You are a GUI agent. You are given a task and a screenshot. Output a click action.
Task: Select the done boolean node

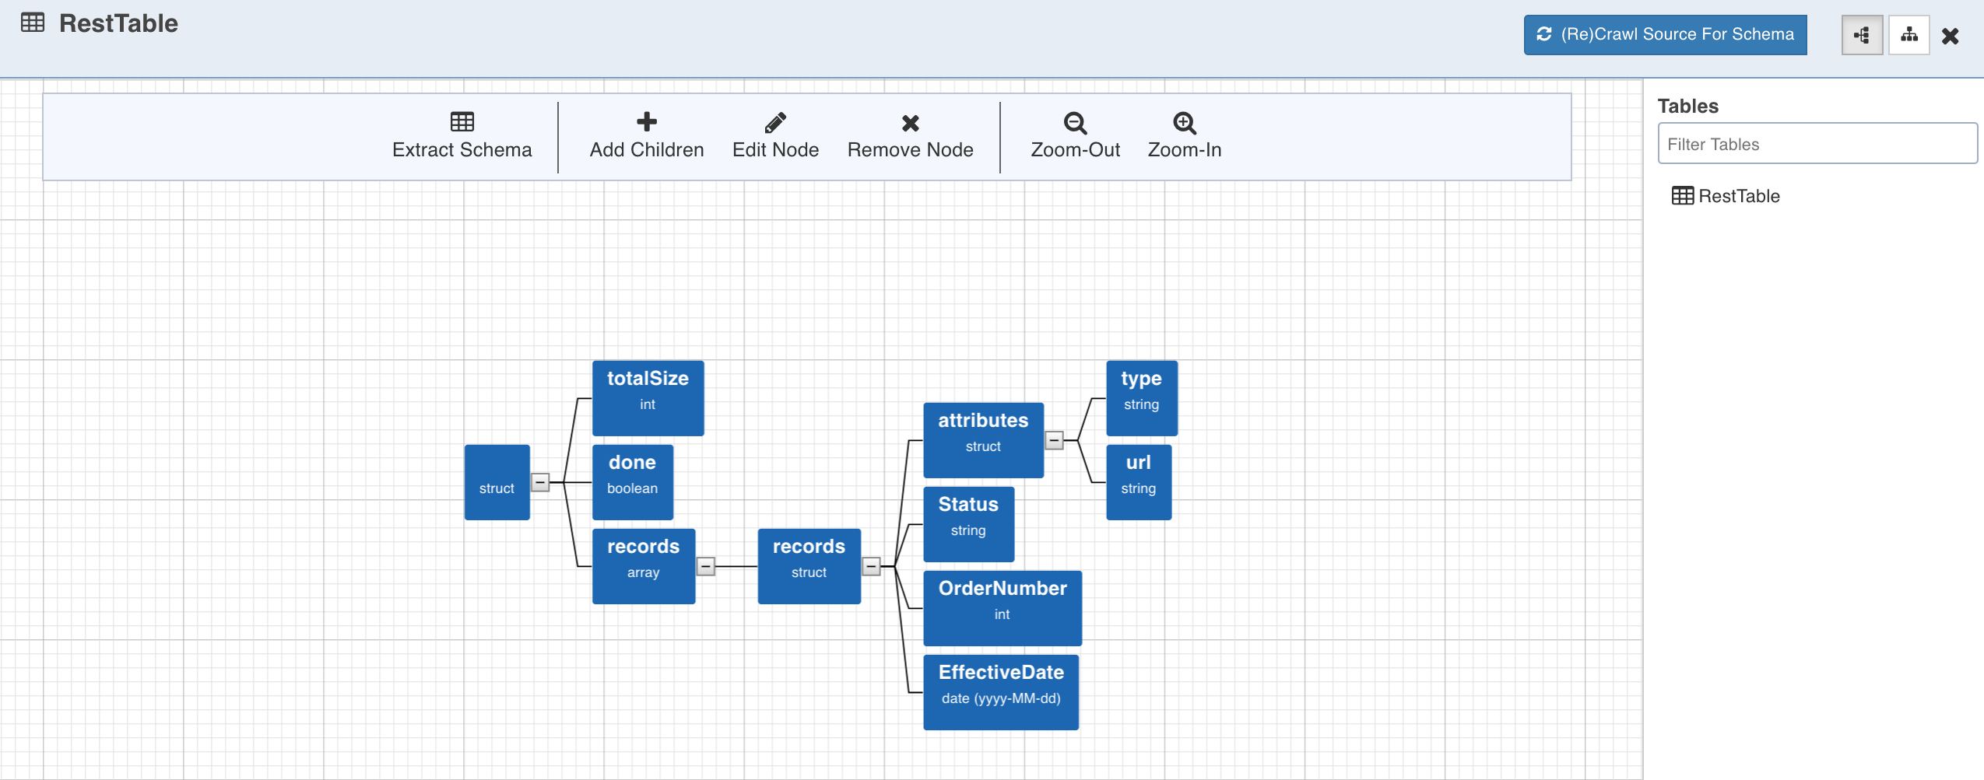[x=632, y=481]
